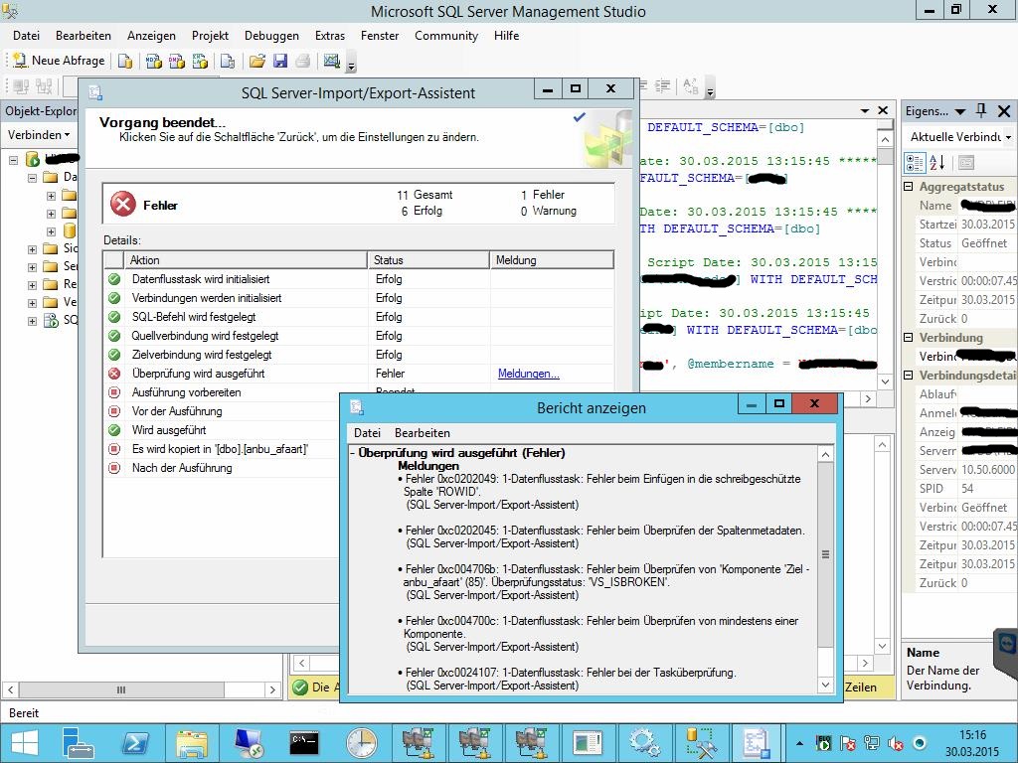Image resolution: width=1018 pixels, height=763 pixels.
Task: Click the red error icon beside Fehler
Action: click(x=122, y=204)
